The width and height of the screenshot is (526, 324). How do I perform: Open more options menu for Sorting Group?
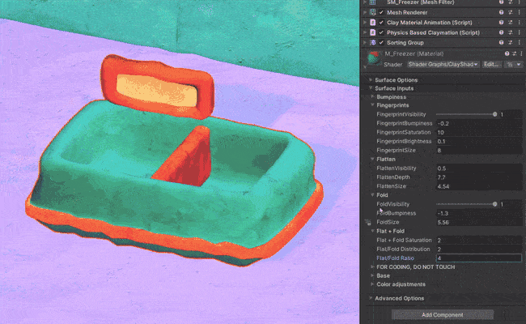tap(519, 42)
